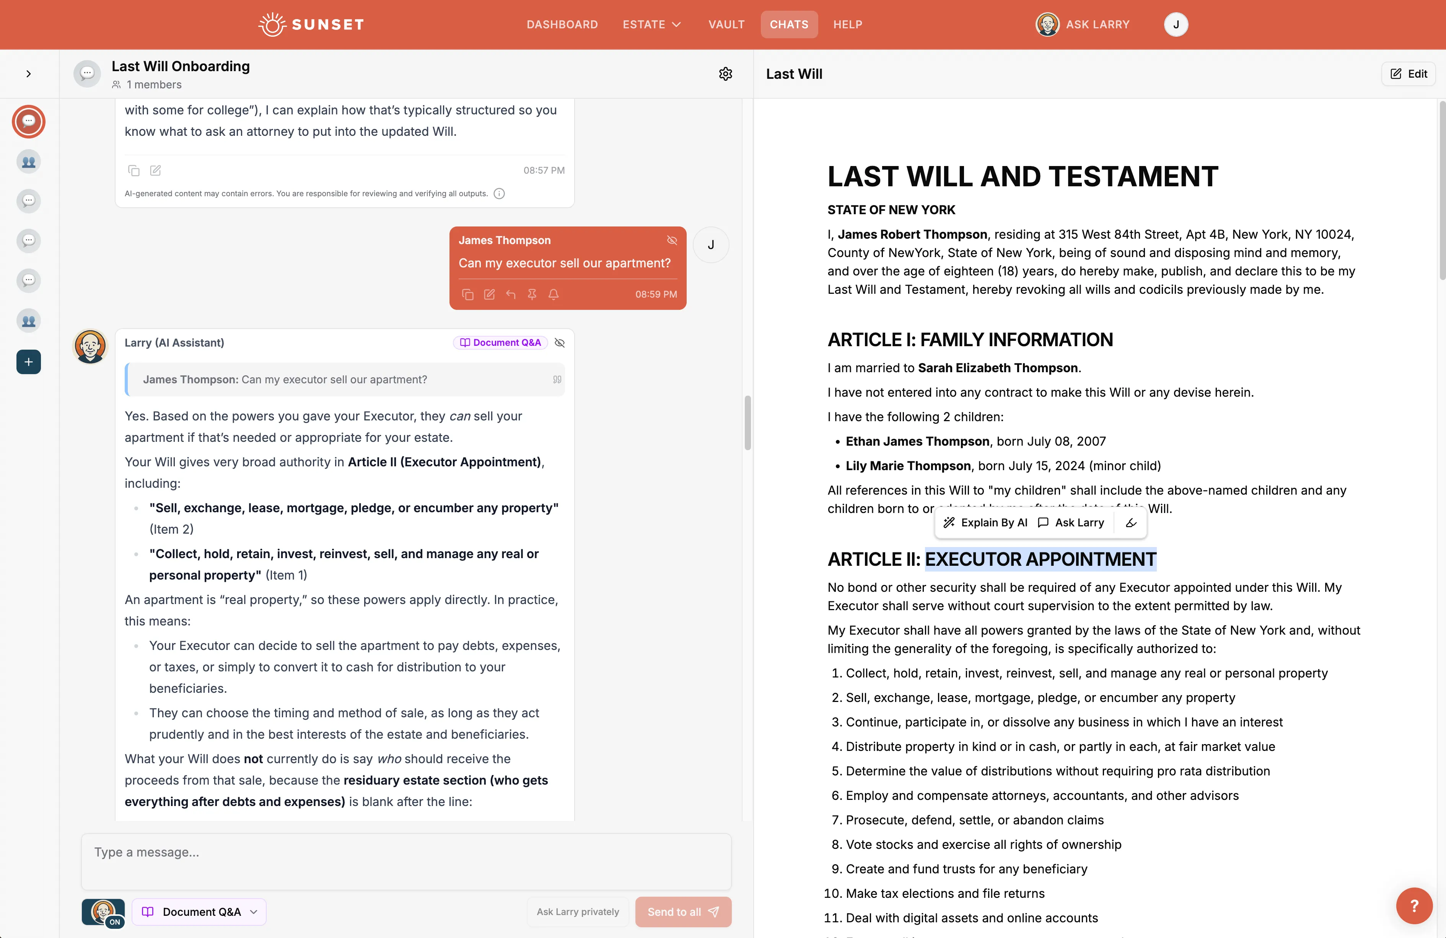Click the Type a message input field
Image resolution: width=1446 pixels, height=938 pixels.
pyautogui.click(x=406, y=861)
